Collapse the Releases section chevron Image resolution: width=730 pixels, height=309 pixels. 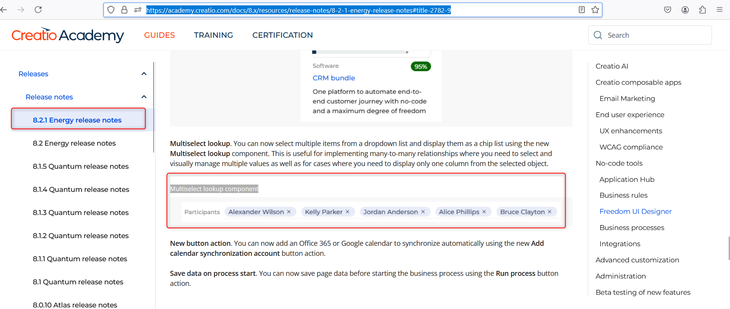(144, 74)
